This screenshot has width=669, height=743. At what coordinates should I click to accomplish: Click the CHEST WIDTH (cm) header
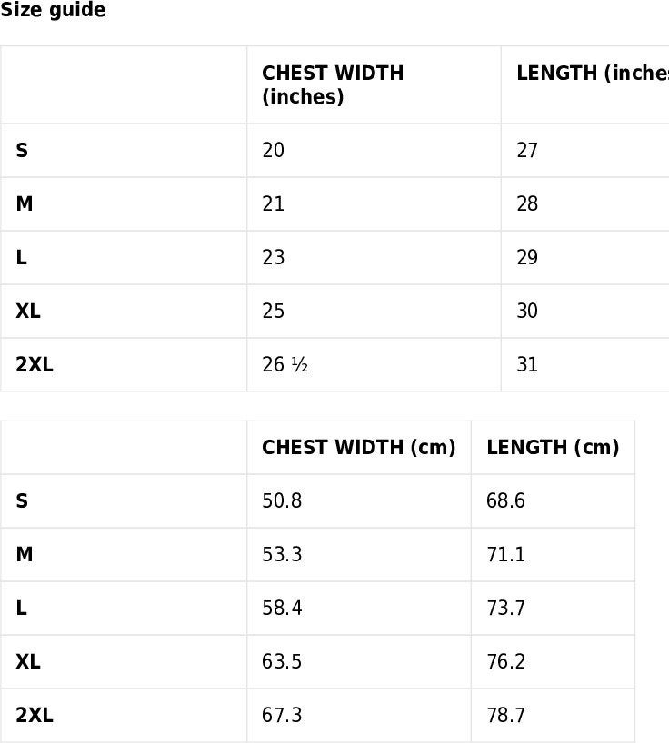[359, 447]
